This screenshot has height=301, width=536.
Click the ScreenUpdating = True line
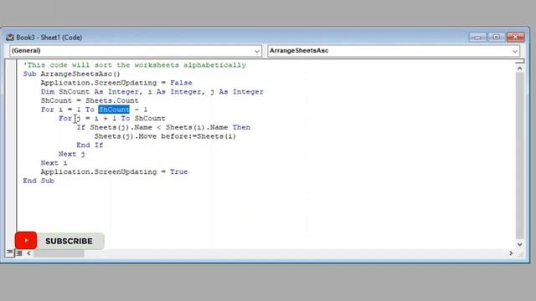(114, 171)
